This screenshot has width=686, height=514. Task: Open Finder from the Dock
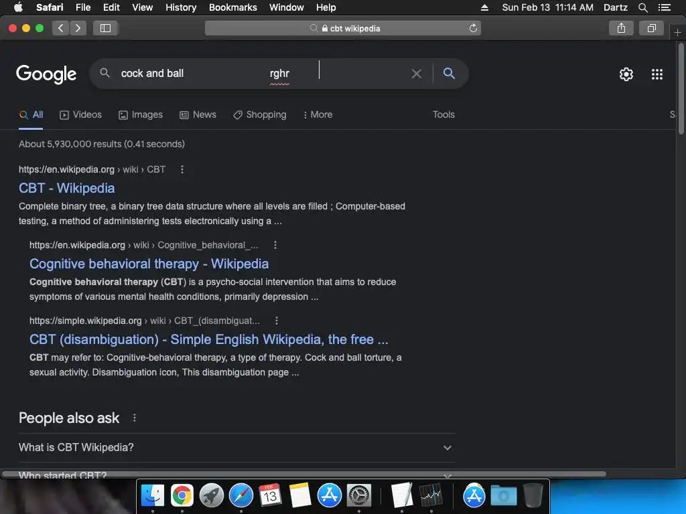tap(153, 496)
